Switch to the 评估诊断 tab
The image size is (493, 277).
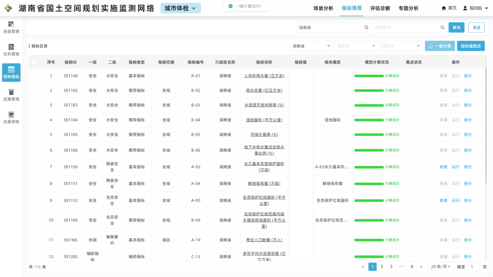click(x=380, y=8)
